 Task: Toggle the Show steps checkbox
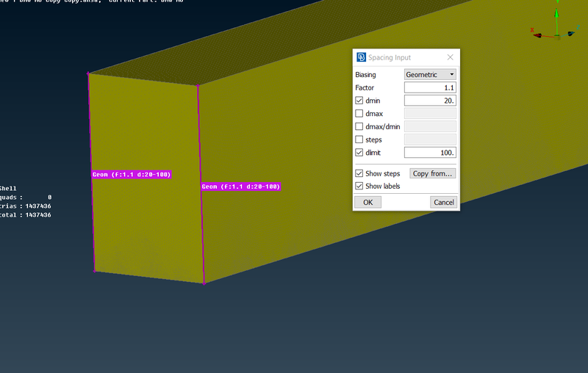[359, 173]
